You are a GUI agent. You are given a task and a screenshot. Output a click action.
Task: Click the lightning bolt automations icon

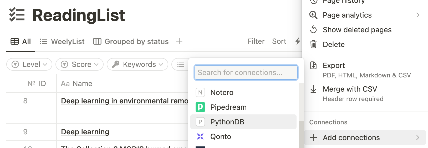[x=298, y=41]
